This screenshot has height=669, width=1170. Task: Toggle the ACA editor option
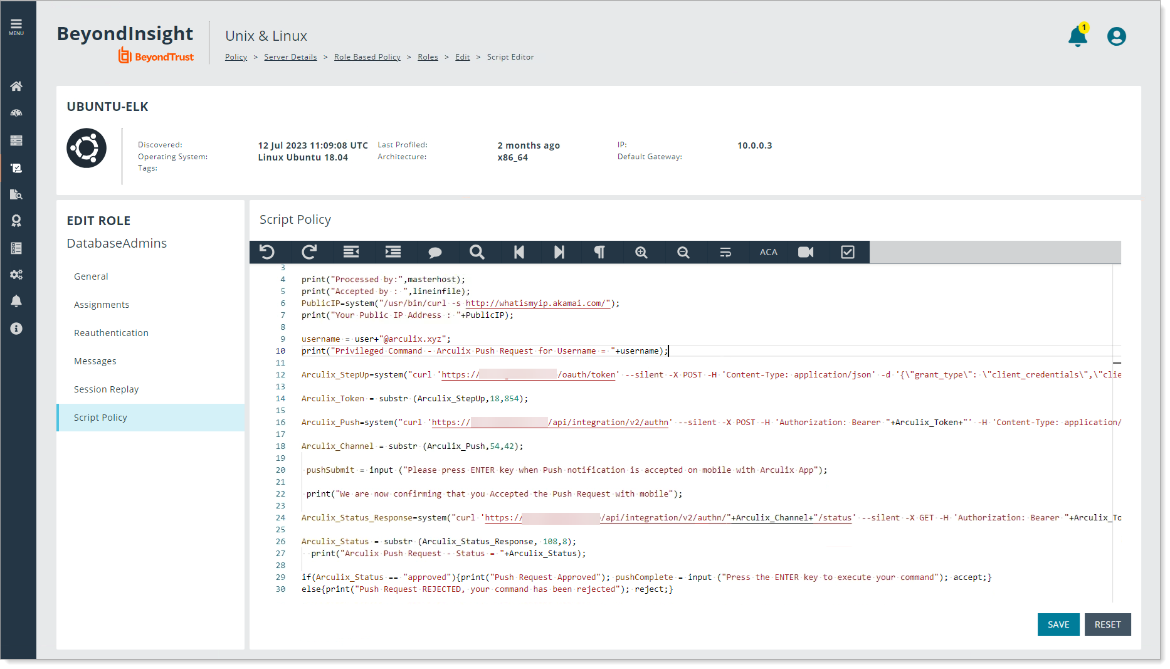[768, 252]
